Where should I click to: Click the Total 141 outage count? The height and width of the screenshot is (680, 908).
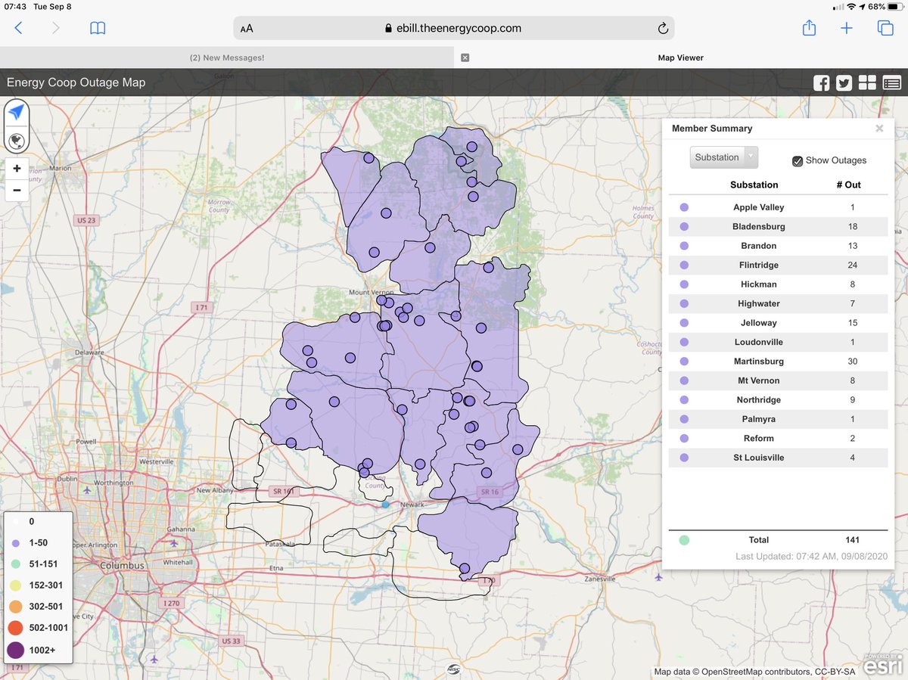[853, 540]
